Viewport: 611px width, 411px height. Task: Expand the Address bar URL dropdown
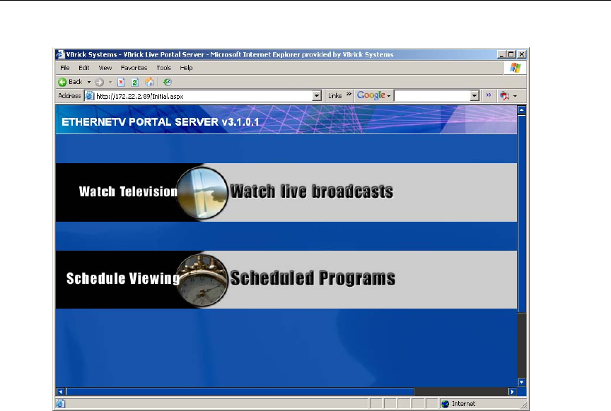tap(316, 95)
